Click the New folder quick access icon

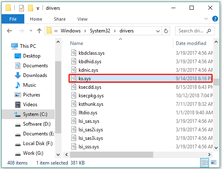(30, 8)
